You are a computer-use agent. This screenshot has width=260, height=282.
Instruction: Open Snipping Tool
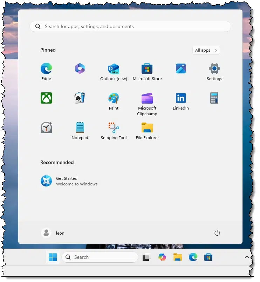click(114, 131)
